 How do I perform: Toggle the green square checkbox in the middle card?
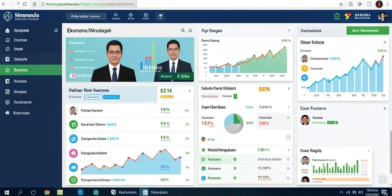(x=235, y=96)
